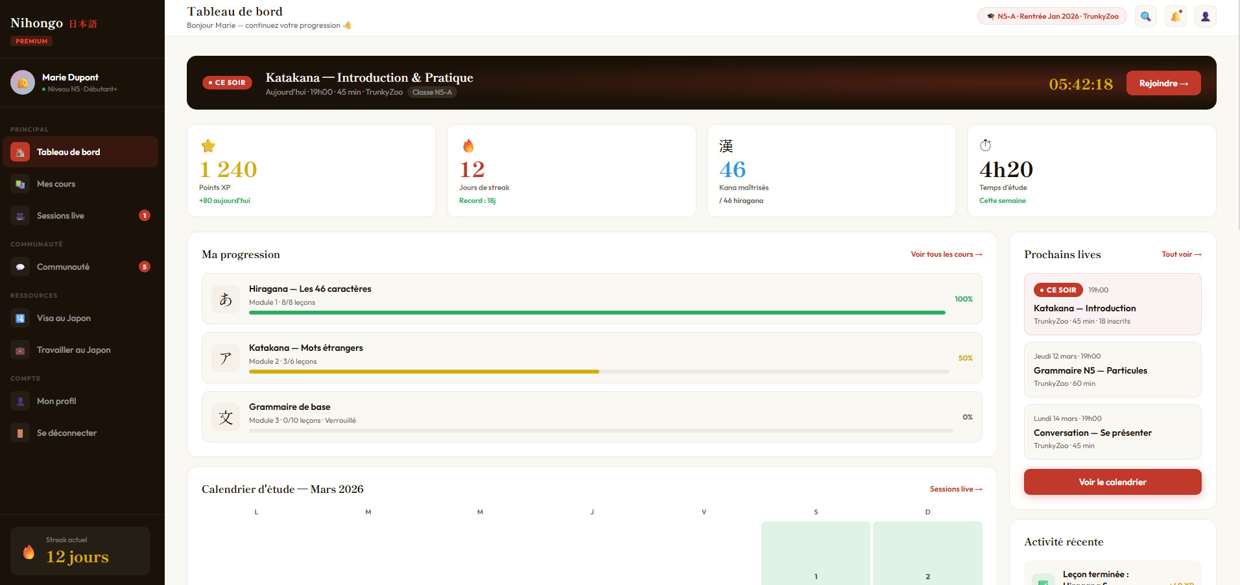Click the Classe N5-A tag
The image size is (1240, 585).
[432, 92]
